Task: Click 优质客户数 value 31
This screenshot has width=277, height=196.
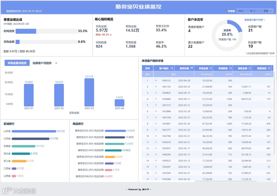Action: [250, 30]
